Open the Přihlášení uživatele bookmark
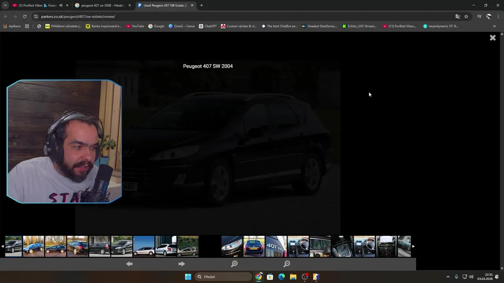The width and height of the screenshot is (504, 283). [x=63, y=26]
